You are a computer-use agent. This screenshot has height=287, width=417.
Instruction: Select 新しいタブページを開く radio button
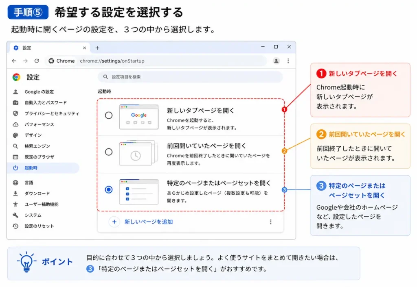pyautogui.click(x=108, y=115)
